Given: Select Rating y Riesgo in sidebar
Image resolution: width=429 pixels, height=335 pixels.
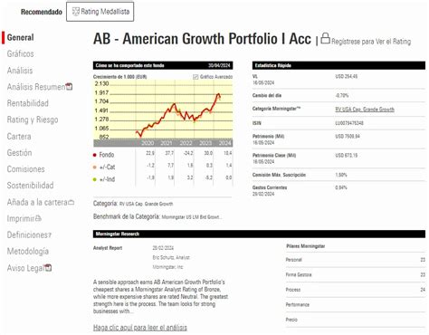Looking at the screenshot, I should tap(33, 120).
